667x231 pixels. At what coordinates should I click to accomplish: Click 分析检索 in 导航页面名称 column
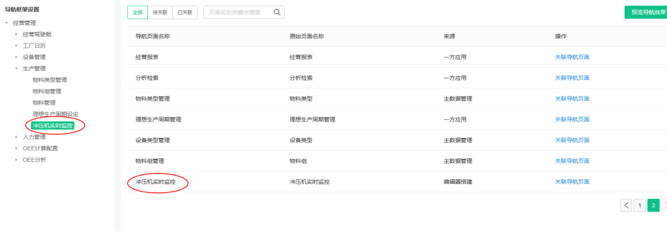[x=147, y=78]
